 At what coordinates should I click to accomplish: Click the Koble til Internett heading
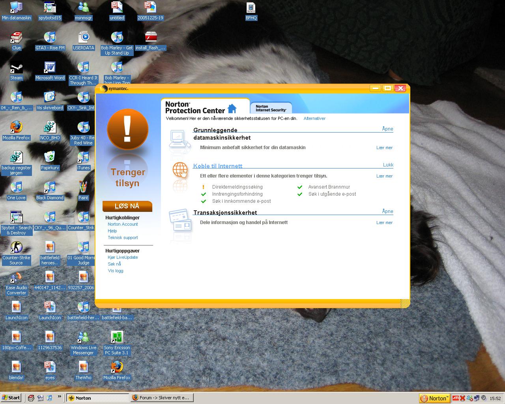click(218, 166)
